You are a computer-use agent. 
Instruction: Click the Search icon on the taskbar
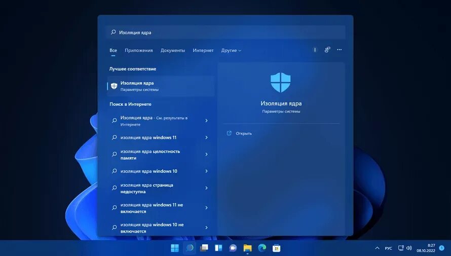tap(190, 248)
